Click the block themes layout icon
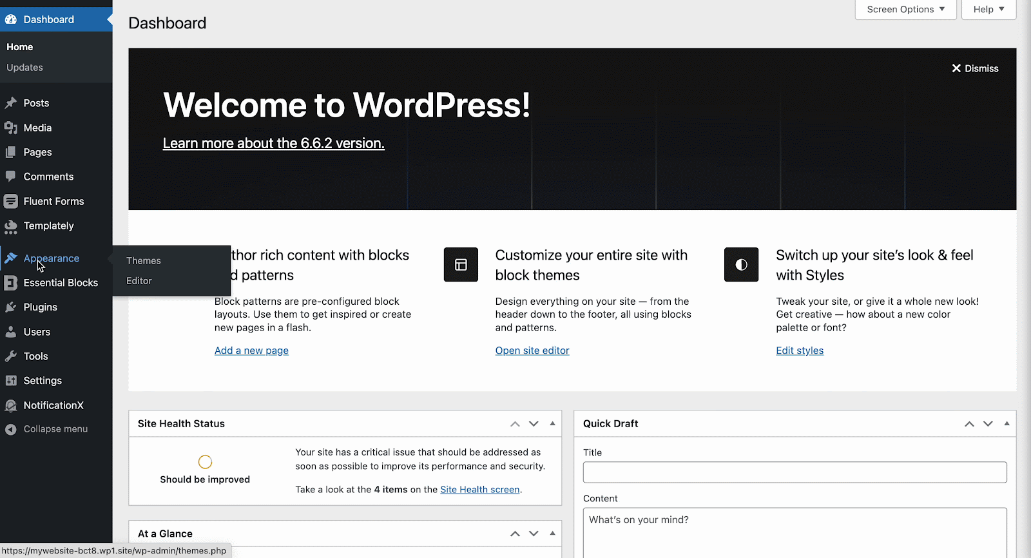This screenshot has width=1031, height=558. click(x=461, y=265)
